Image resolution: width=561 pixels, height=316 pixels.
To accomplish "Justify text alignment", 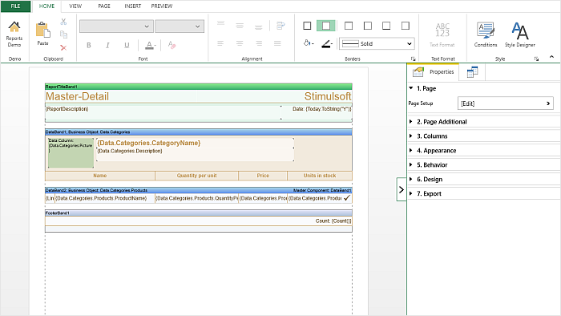I will pos(277,43).
